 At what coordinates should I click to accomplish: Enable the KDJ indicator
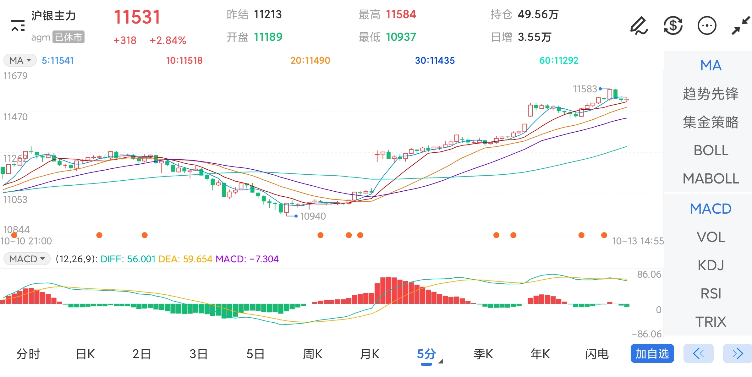point(711,265)
